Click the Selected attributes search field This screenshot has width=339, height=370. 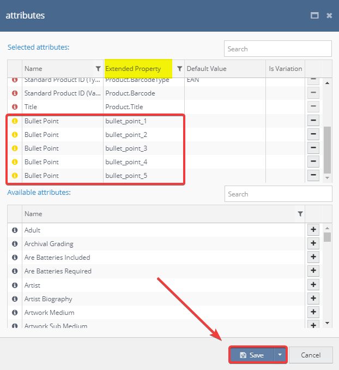pyautogui.click(x=278, y=49)
